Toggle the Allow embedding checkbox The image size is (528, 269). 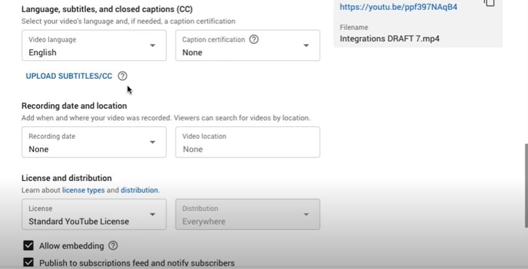click(x=28, y=246)
